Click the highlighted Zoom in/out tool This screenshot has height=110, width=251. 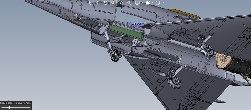pyautogui.click(x=113, y=3)
